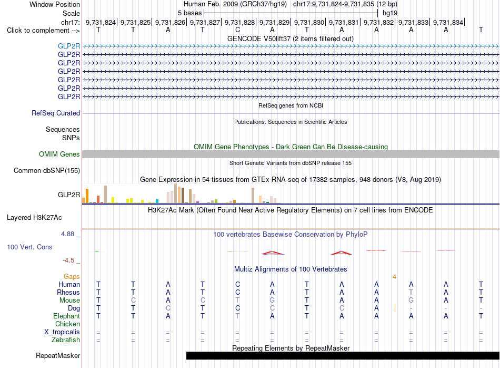Click 'Repeating Elements by RepeatMasker' title
Screen dimensions: 500x368
[x=291, y=348]
